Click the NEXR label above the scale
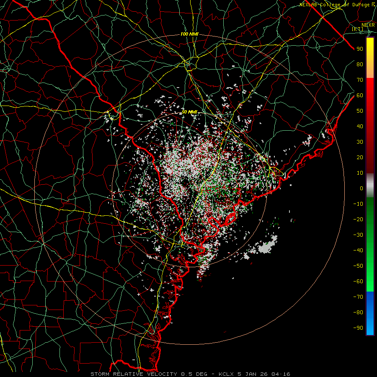 tap(368, 25)
